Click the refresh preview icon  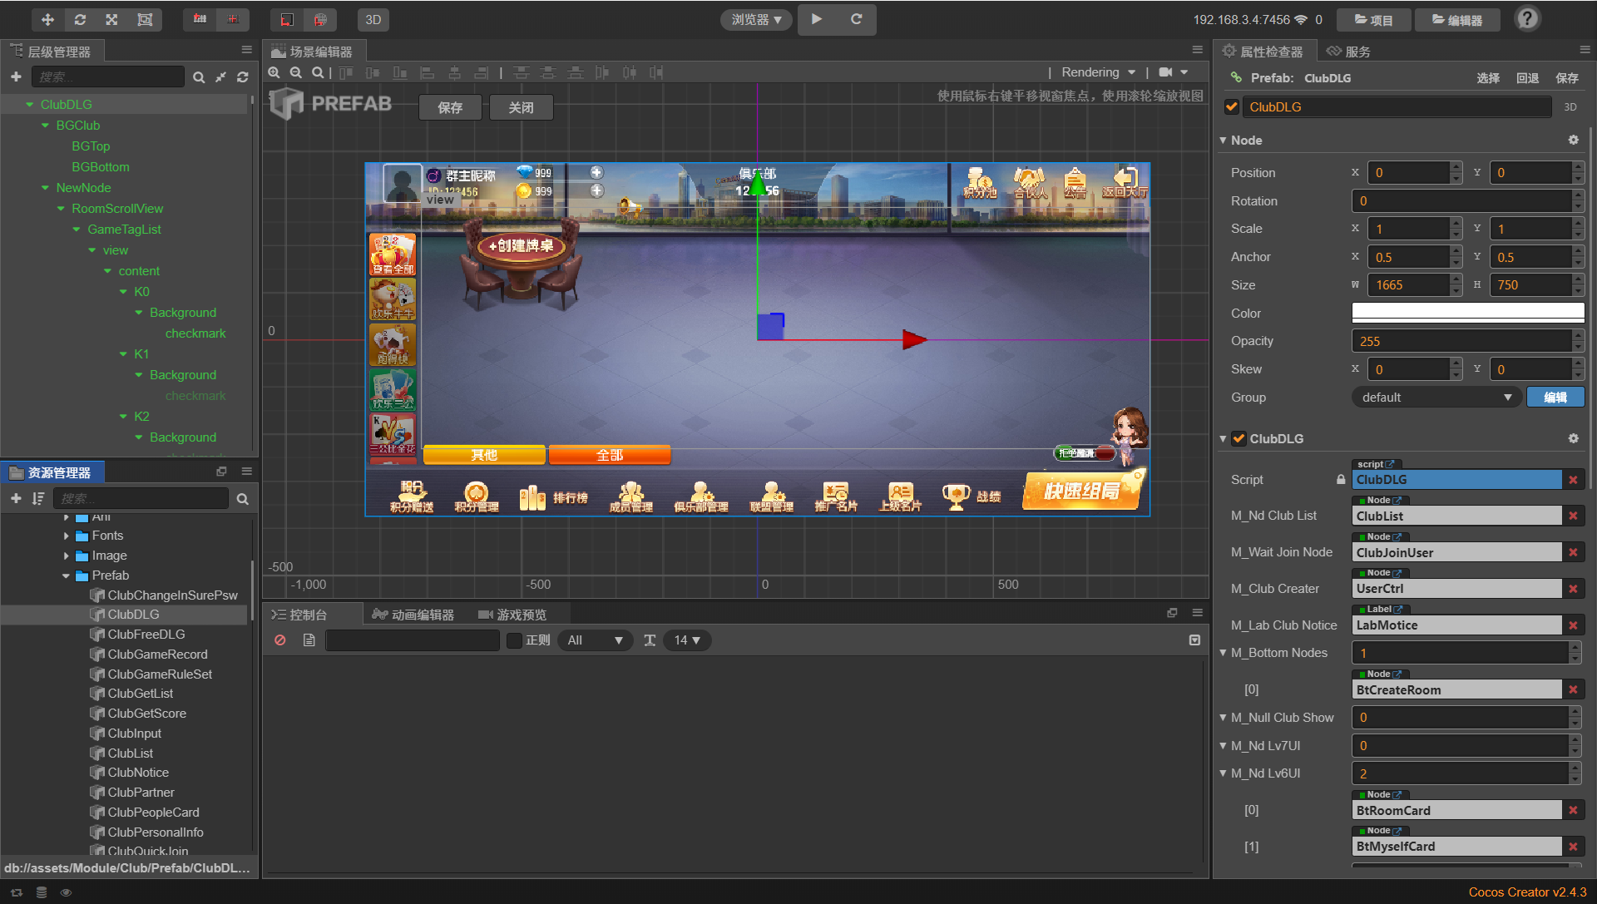[856, 19]
